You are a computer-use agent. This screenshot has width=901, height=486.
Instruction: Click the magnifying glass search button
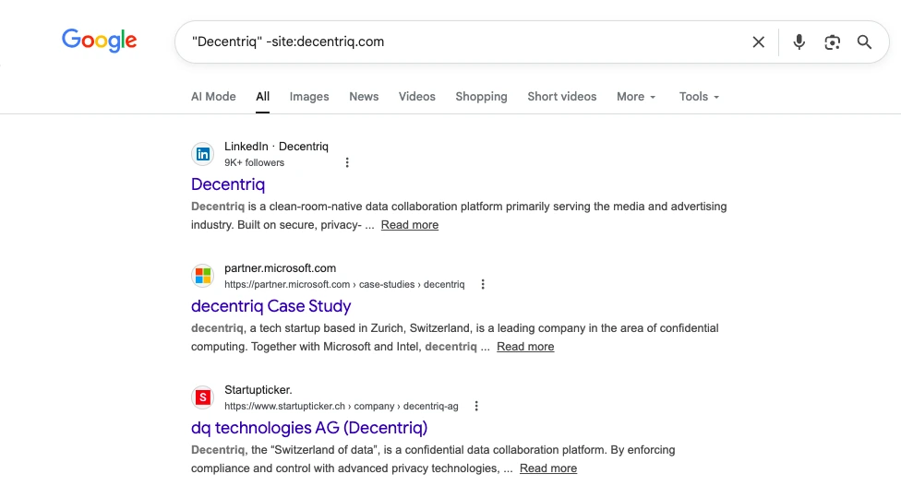(x=864, y=41)
